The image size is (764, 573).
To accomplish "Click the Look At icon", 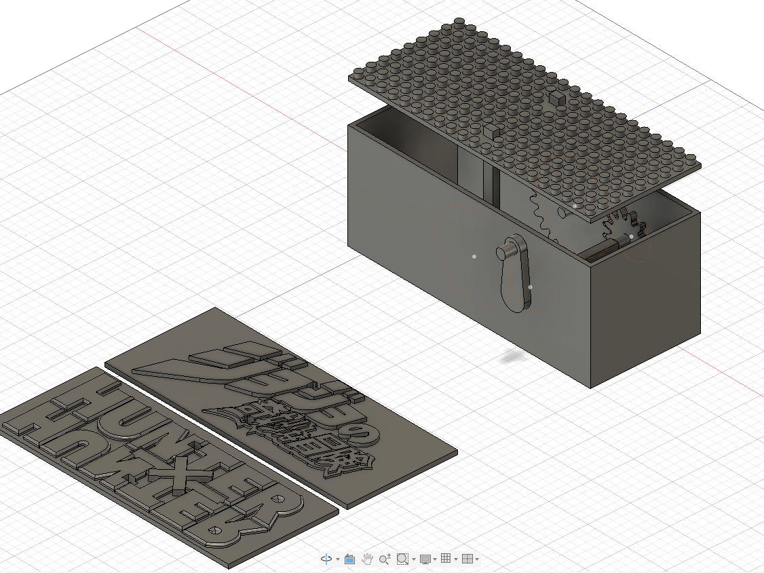I will click(349, 559).
